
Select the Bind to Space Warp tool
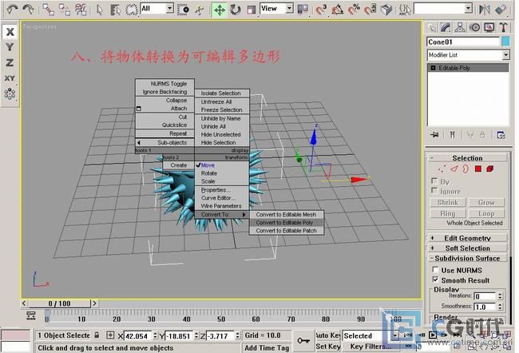pos(81,10)
